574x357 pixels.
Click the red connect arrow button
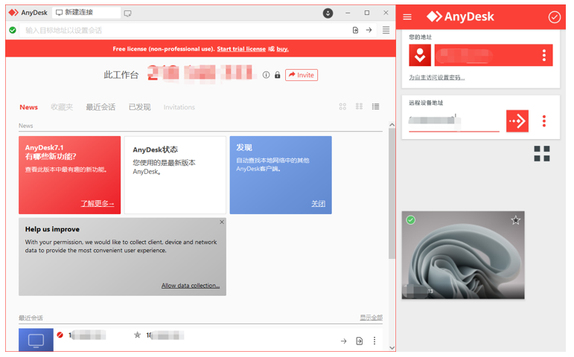(517, 120)
